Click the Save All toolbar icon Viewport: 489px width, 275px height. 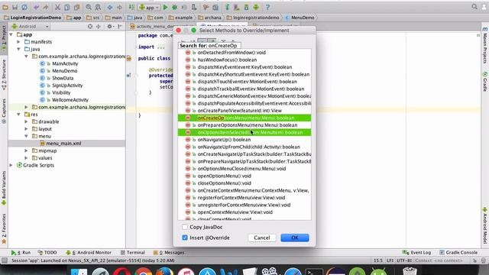click(15, 7)
